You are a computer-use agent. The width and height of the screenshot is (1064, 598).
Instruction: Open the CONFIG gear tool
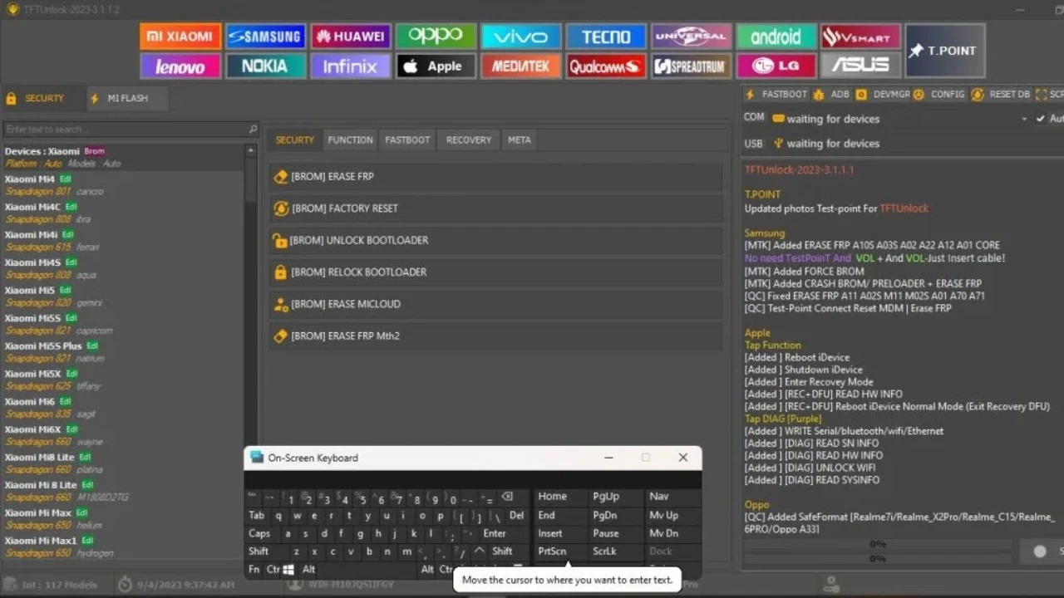(x=939, y=95)
